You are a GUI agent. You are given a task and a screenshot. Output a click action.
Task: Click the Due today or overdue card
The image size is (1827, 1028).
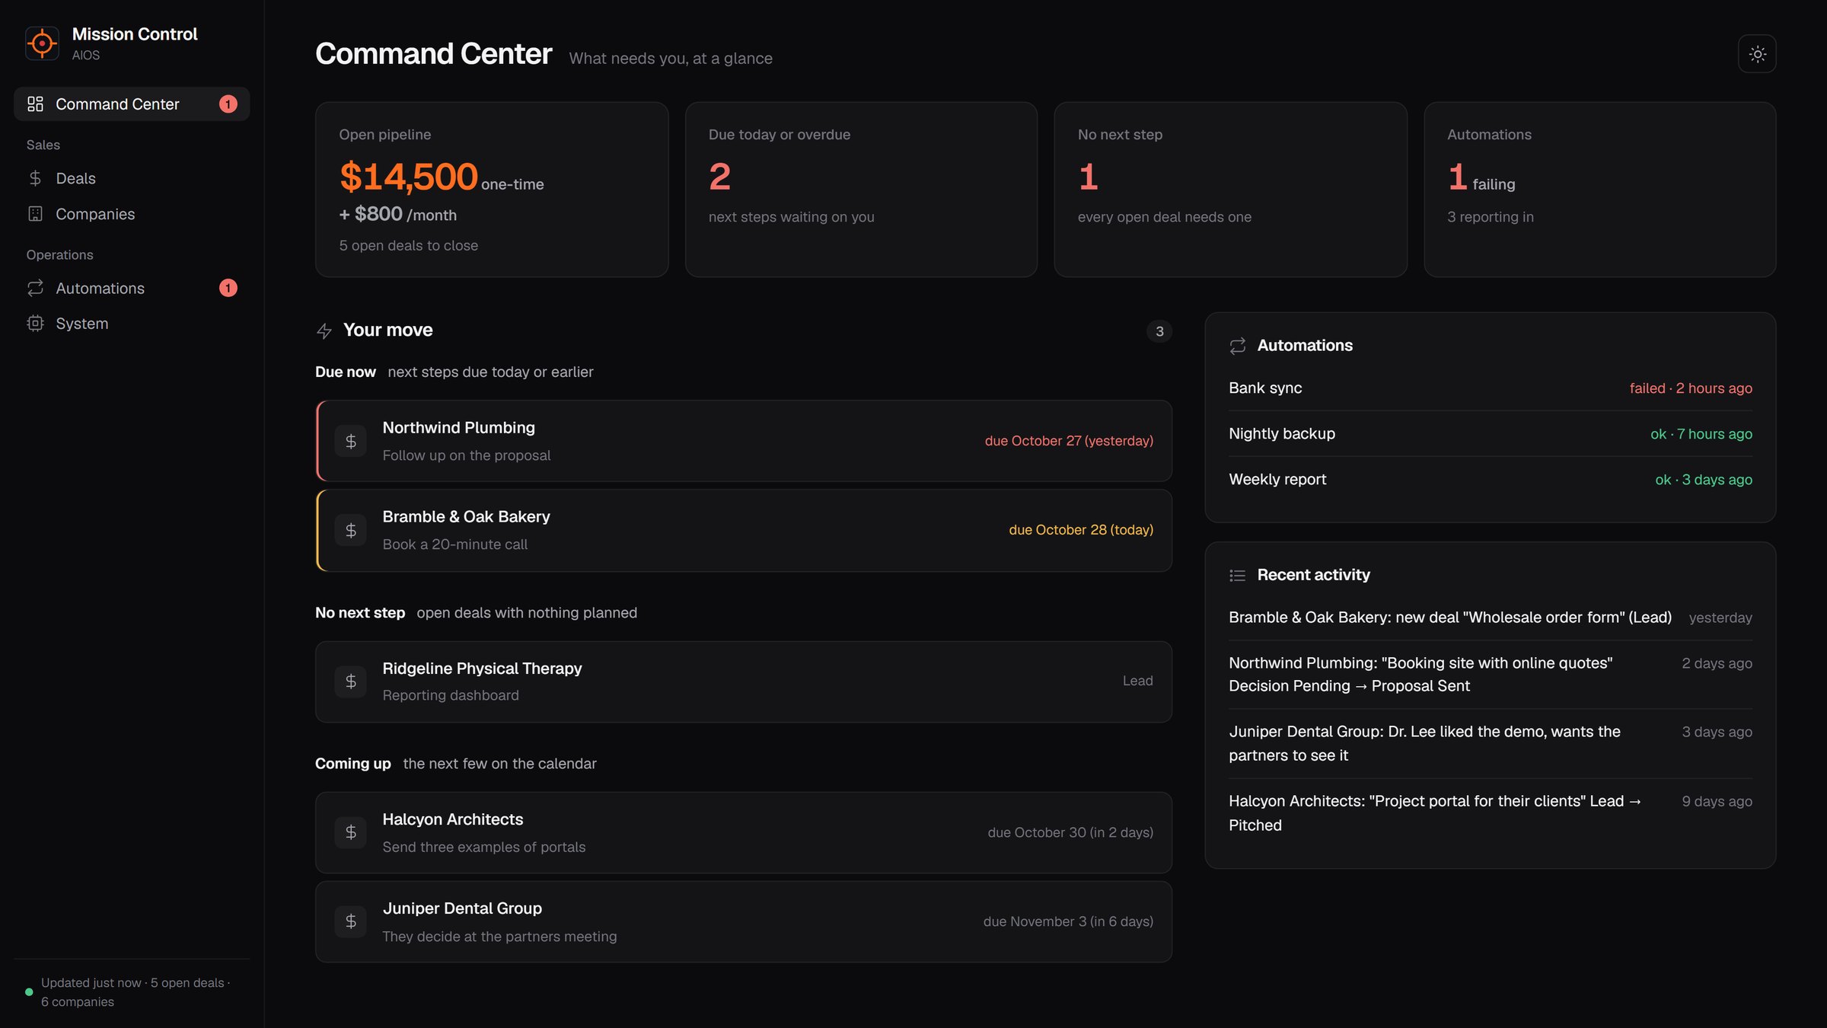(861, 190)
